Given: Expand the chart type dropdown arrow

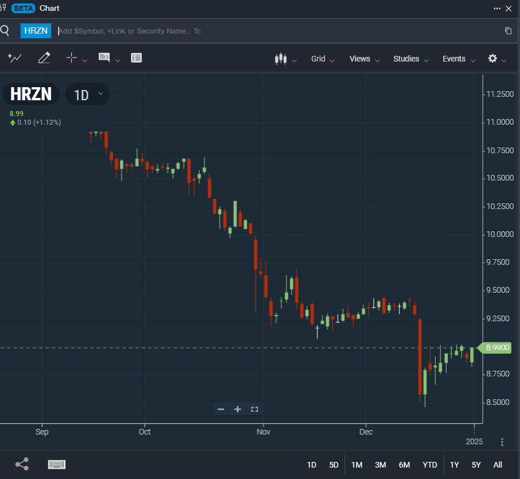Looking at the screenshot, I should tap(294, 61).
